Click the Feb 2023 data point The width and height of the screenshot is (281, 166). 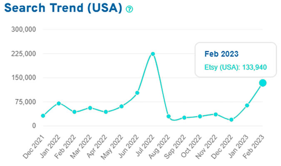click(x=263, y=83)
